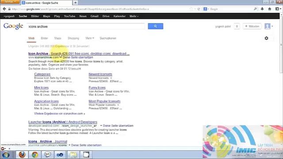The width and height of the screenshot is (283, 159).
Task: Open the bookmarks menu toolbar icon
Action: coord(277,9)
